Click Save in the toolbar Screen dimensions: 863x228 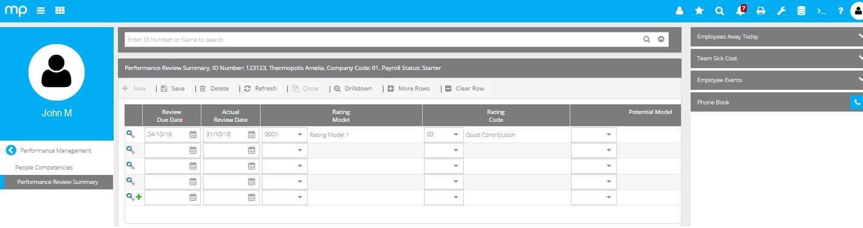click(x=173, y=89)
